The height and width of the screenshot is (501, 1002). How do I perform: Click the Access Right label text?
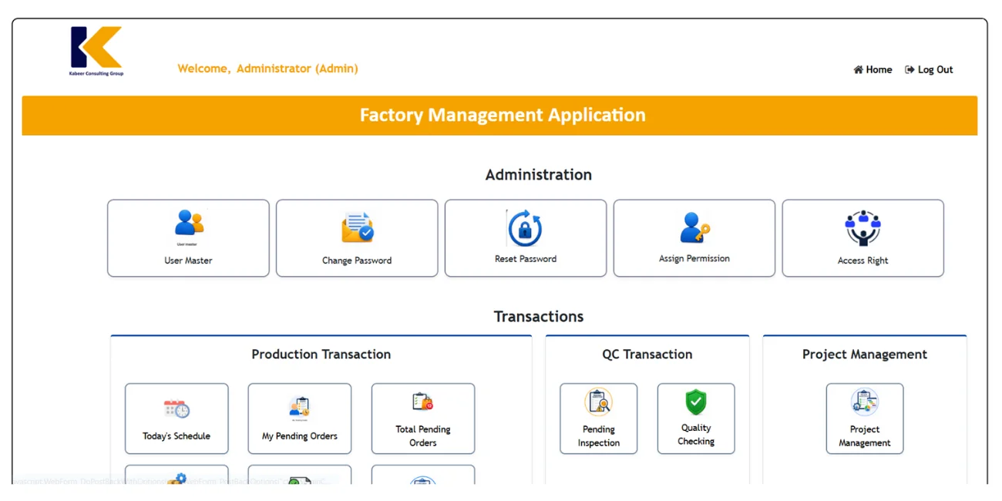coord(863,261)
